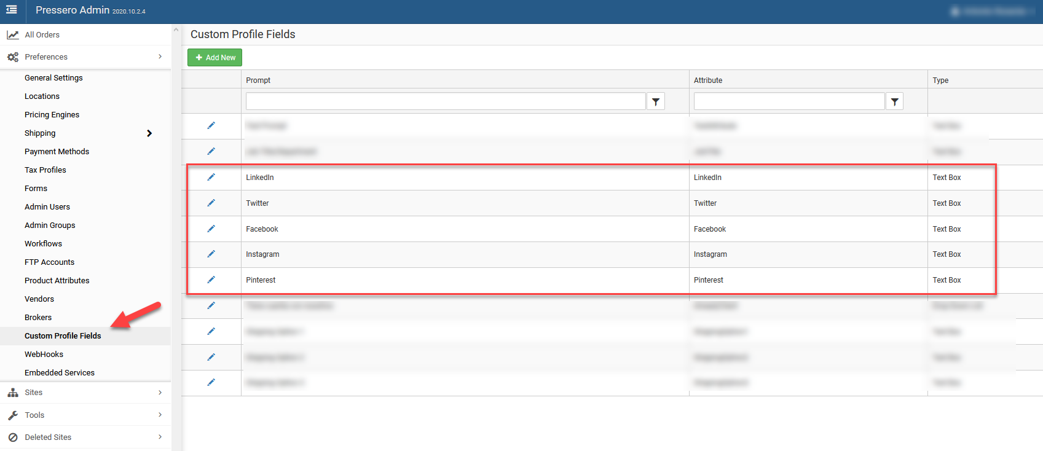Select Product Attributes in the sidebar
Image resolution: width=1043 pixels, height=451 pixels.
point(57,281)
